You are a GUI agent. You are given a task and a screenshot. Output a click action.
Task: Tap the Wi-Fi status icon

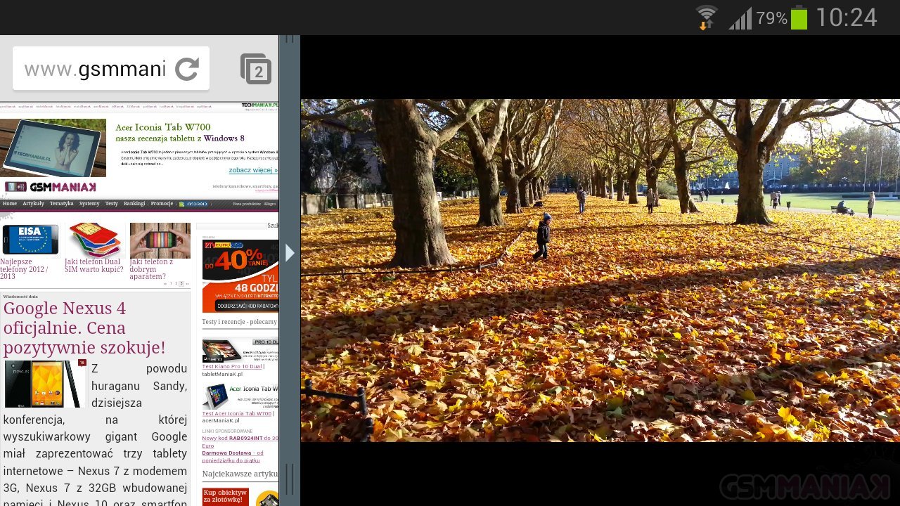(x=706, y=18)
